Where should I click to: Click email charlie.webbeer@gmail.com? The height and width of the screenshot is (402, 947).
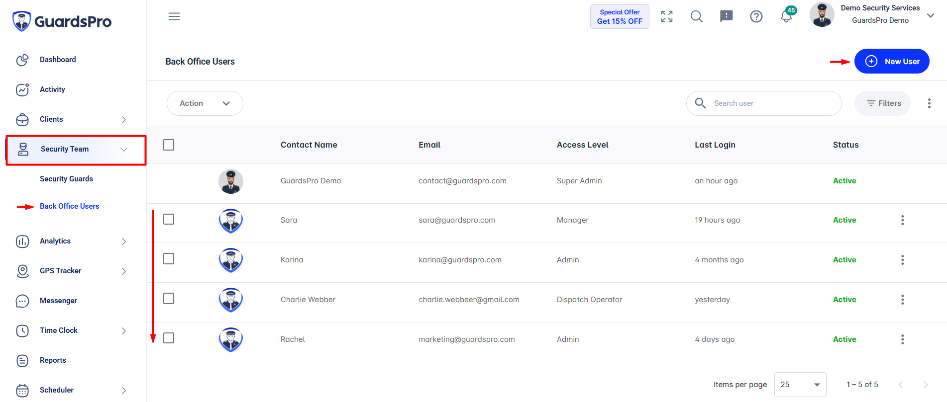pyautogui.click(x=469, y=300)
